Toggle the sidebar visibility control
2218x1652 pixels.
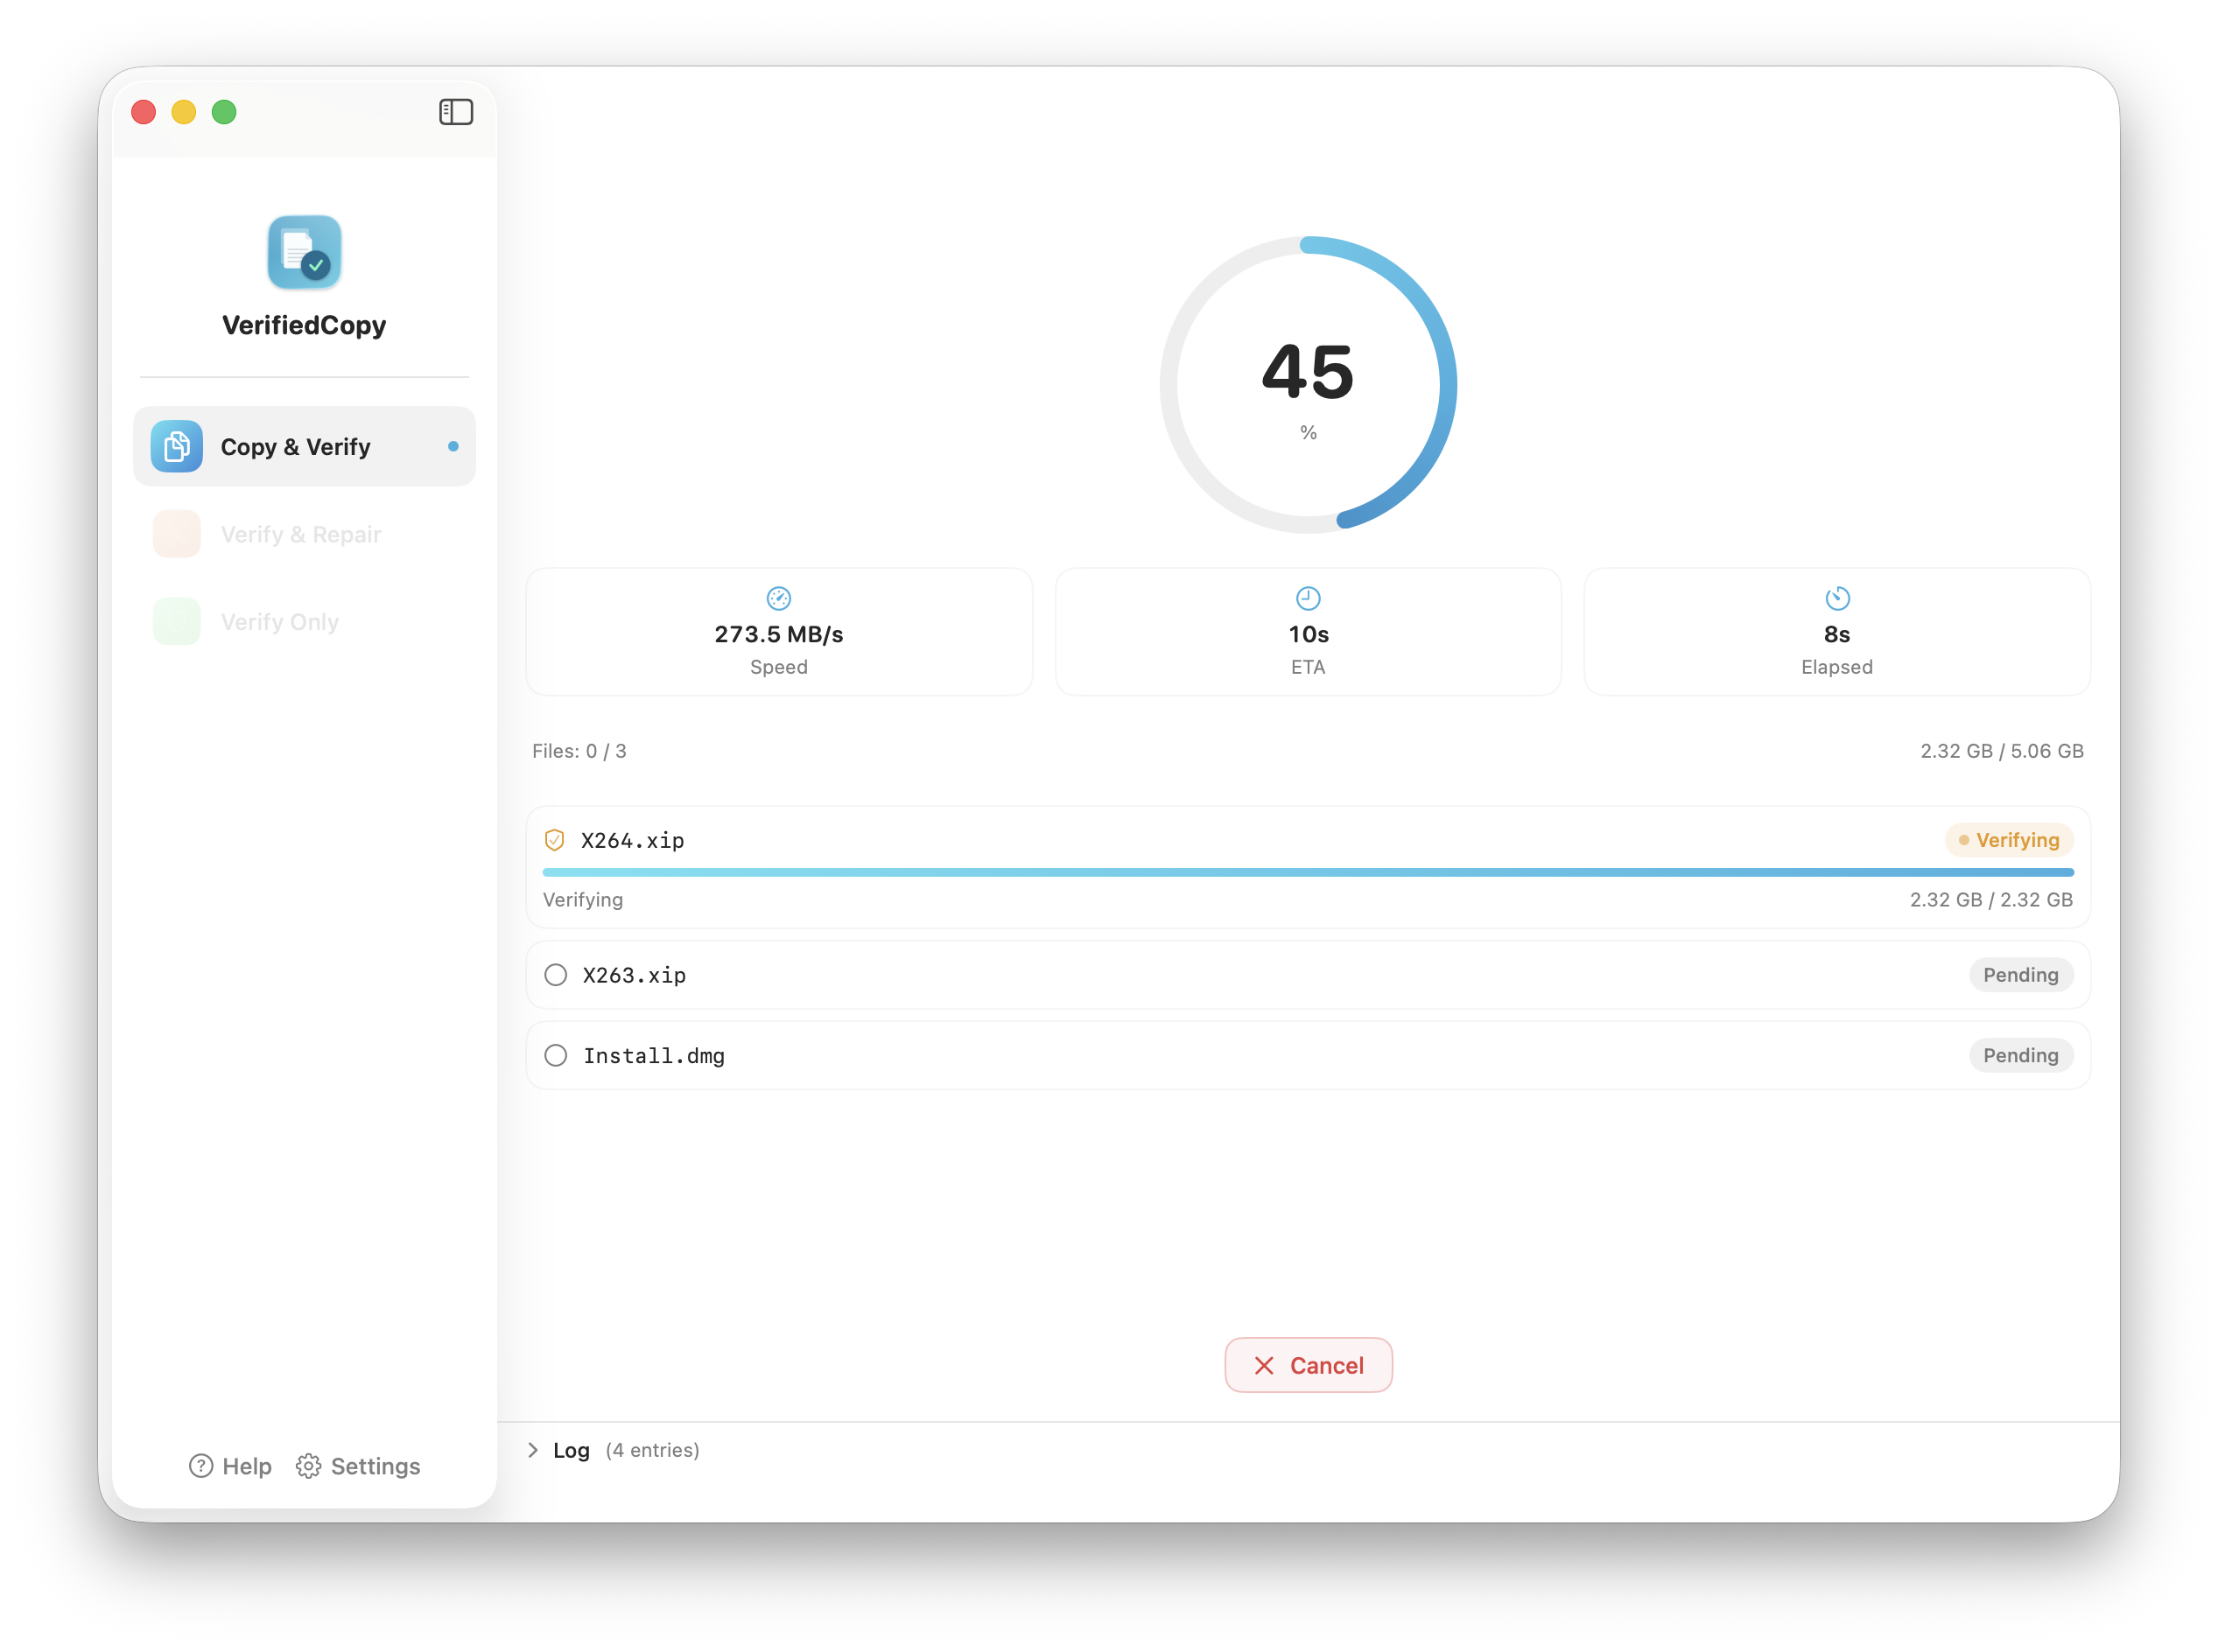[x=456, y=111]
